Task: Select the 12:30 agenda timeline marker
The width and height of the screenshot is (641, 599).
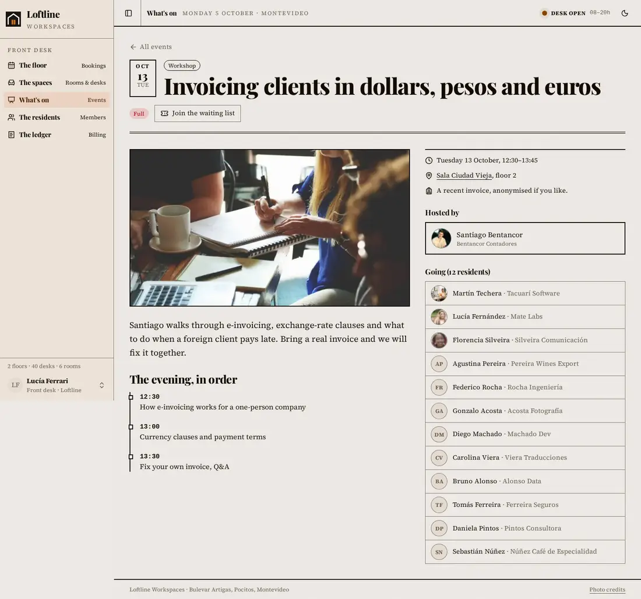Action: pos(131,397)
